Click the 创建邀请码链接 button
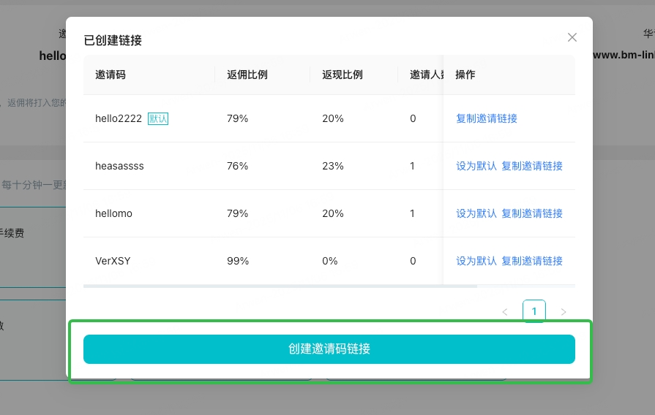This screenshot has height=415, width=655. pyautogui.click(x=329, y=349)
